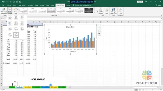Click the Undo arrow in the title bar
Screen dimensions: 163x91
coord(3,2)
